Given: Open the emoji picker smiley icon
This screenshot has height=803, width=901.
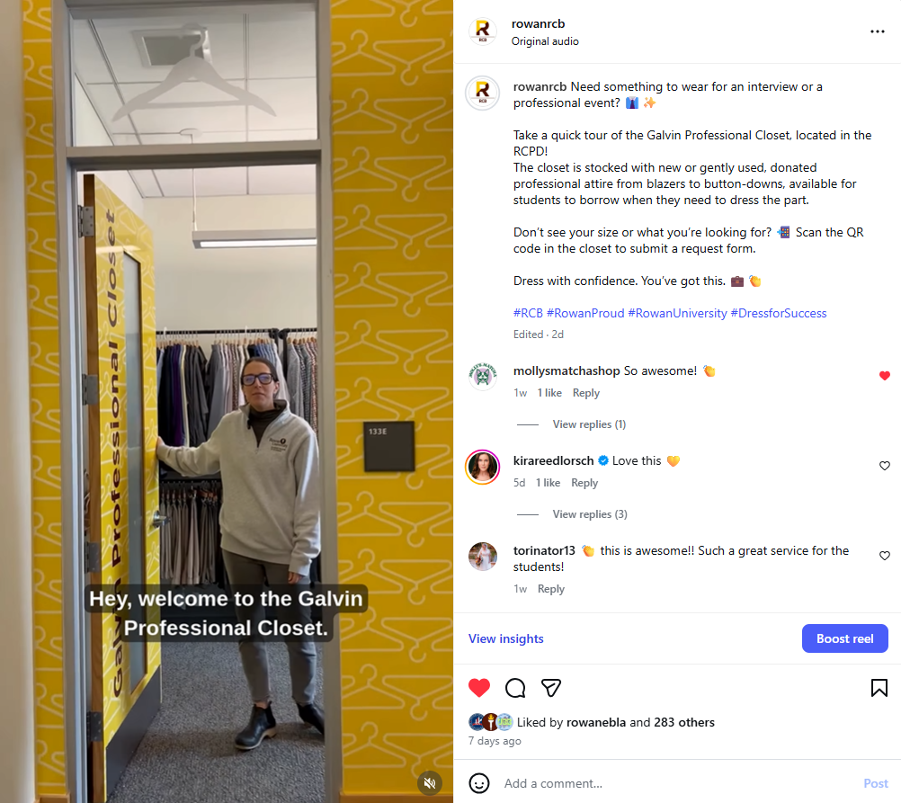Looking at the screenshot, I should (478, 783).
